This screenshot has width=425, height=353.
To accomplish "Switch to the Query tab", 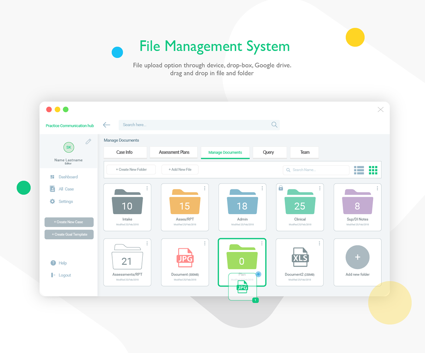I will [268, 152].
